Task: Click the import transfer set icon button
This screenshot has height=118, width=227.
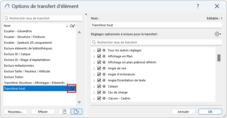Action: (x=64, y=111)
